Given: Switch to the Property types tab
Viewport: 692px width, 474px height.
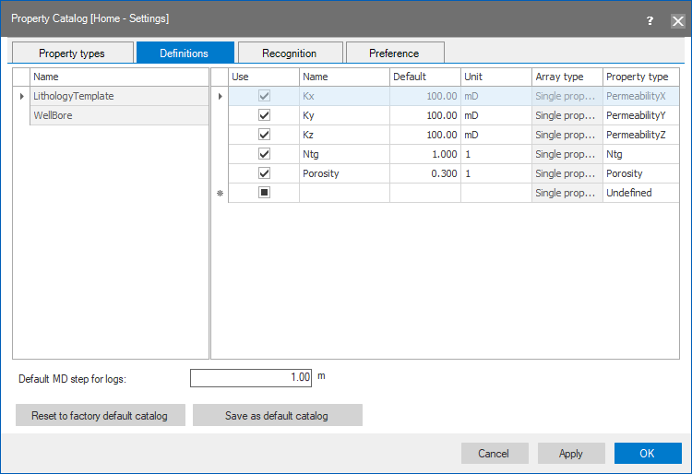Looking at the screenshot, I should pos(72,53).
